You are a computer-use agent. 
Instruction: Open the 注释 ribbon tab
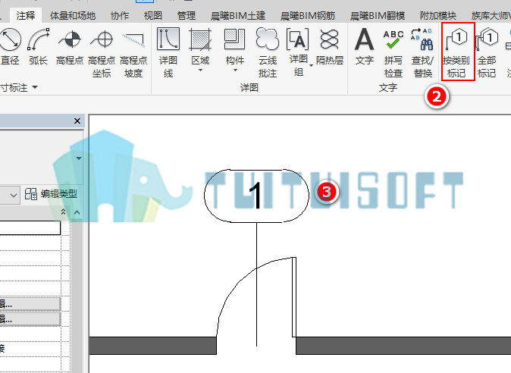pos(26,15)
